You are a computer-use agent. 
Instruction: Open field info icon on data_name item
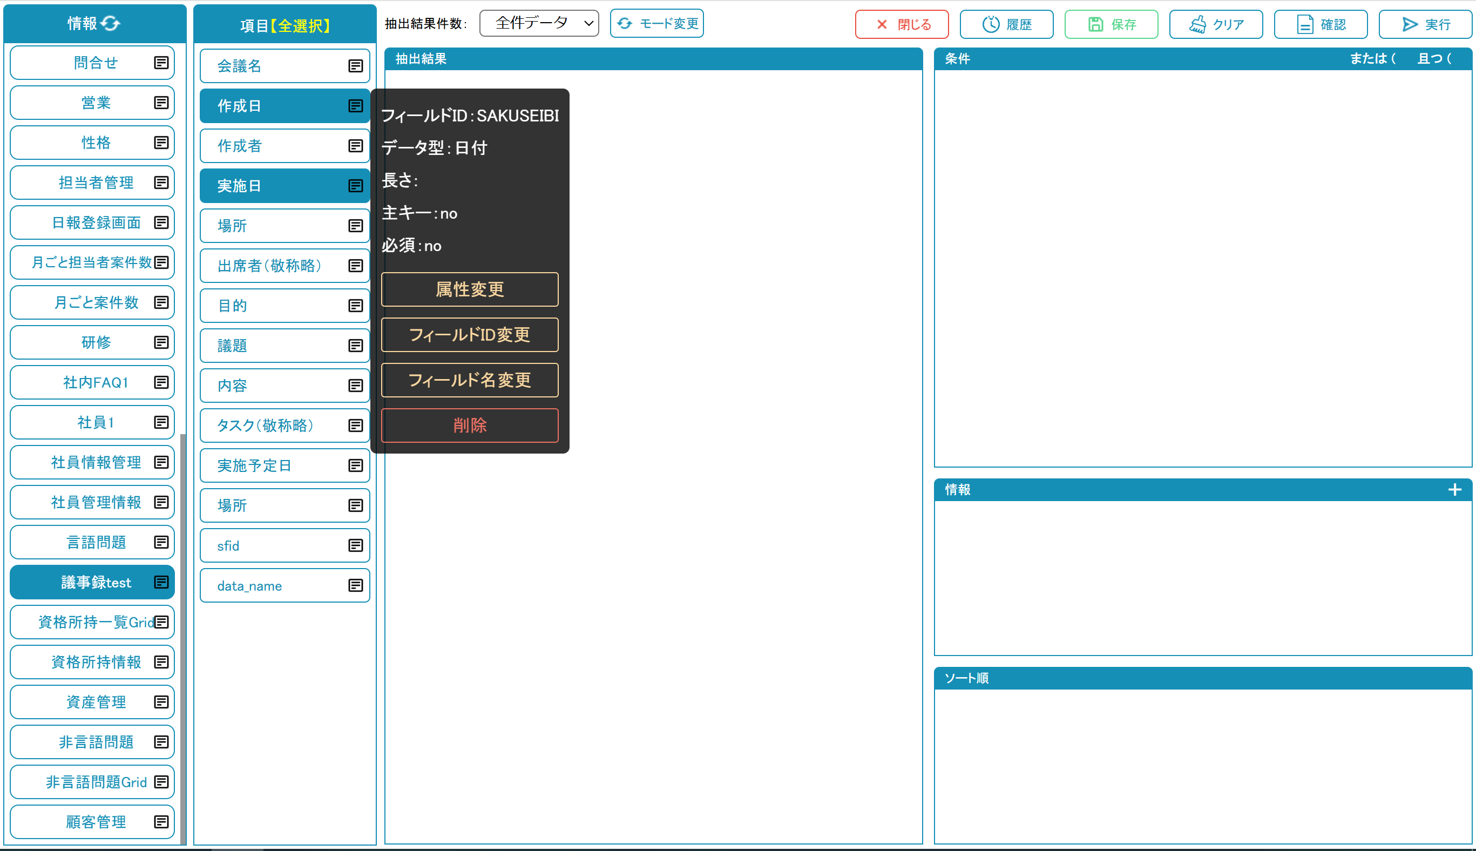pyautogui.click(x=356, y=586)
